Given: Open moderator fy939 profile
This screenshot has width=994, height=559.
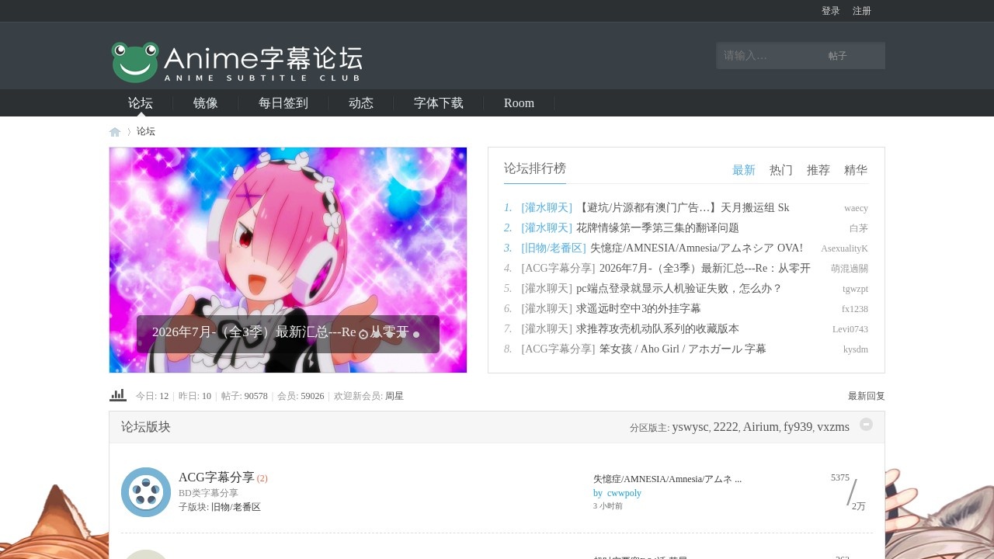Looking at the screenshot, I should (798, 427).
